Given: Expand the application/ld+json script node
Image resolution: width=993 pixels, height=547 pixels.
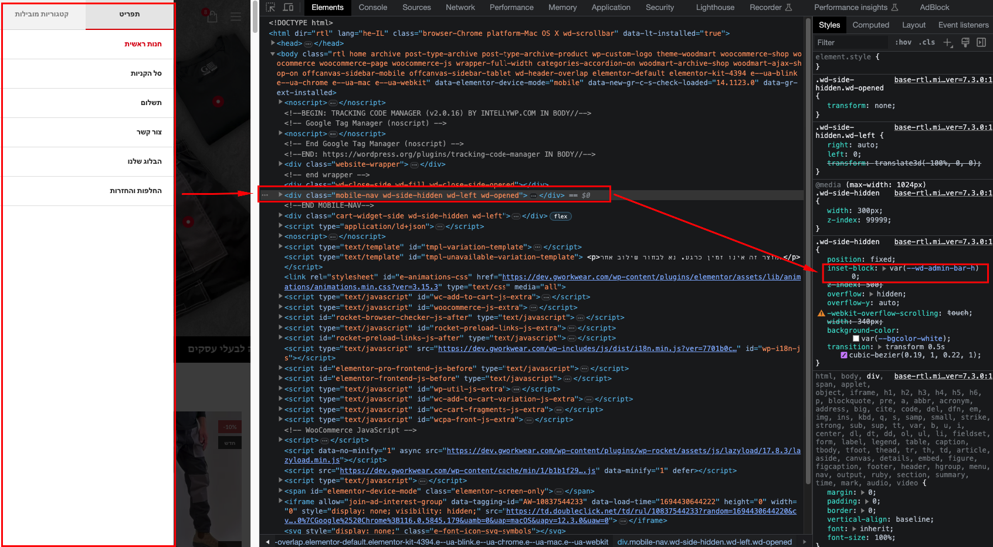Looking at the screenshot, I should point(280,227).
